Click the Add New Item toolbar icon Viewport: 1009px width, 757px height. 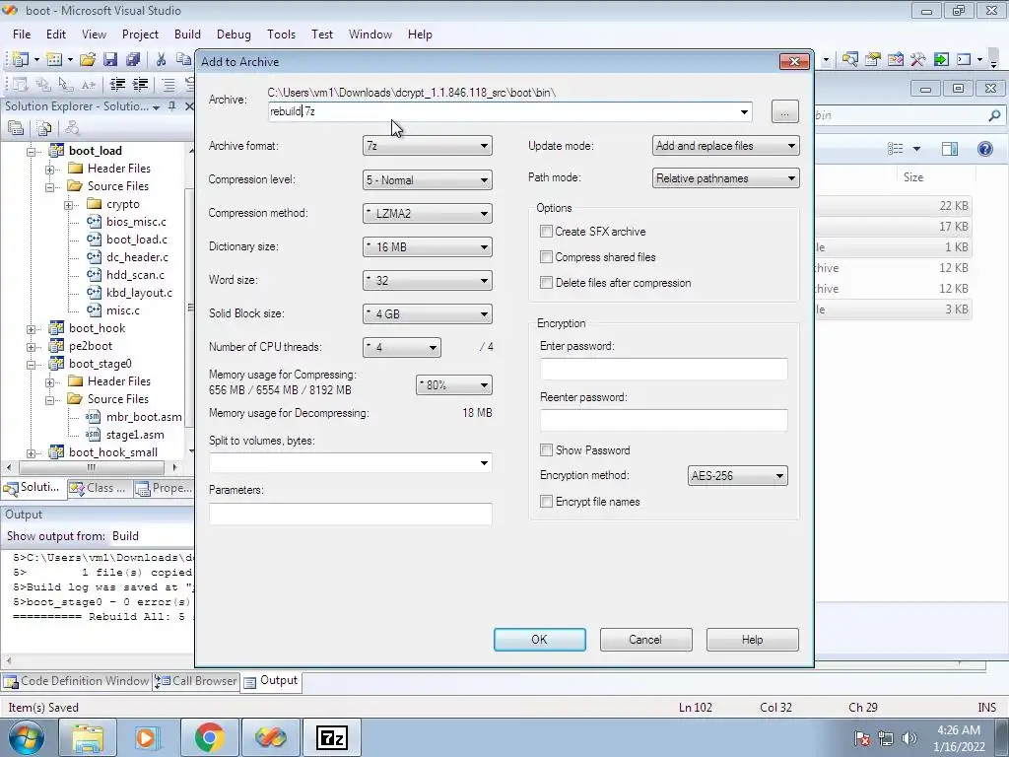tap(54, 60)
